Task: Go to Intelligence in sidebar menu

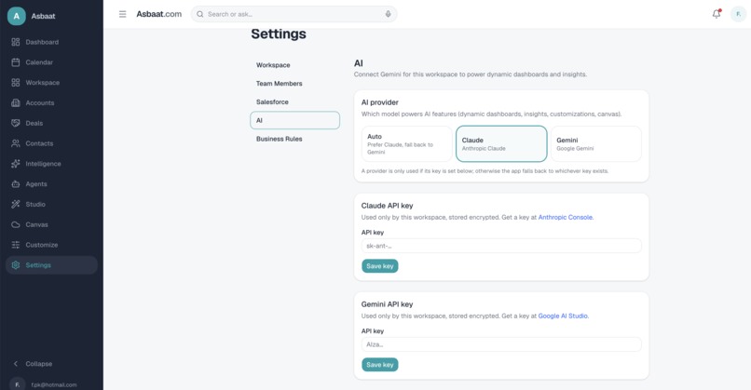Action: [52, 164]
